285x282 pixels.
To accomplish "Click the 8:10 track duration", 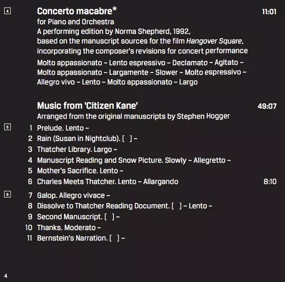I will pos(269,181).
